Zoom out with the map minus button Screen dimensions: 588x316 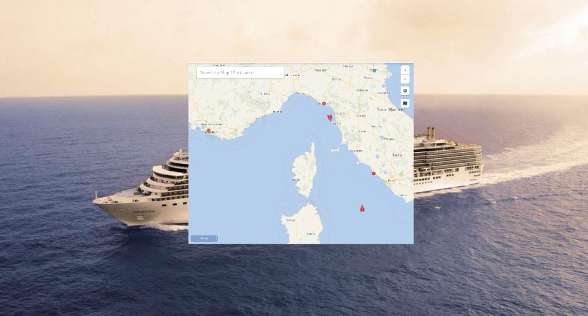click(405, 79)
